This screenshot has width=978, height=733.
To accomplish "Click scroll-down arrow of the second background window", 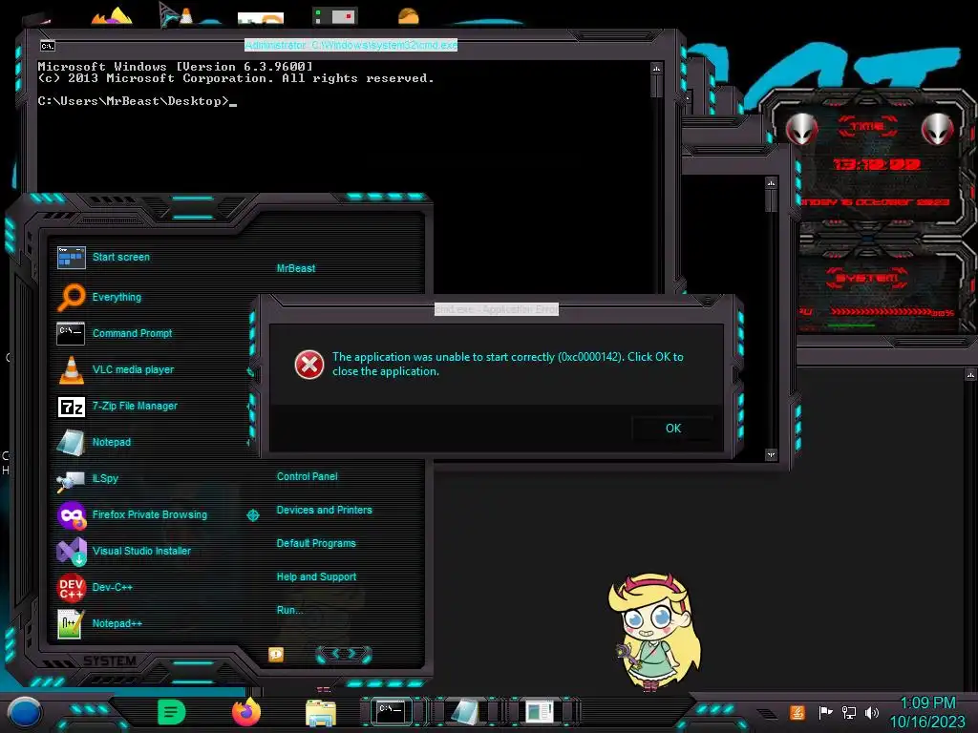I will pos(772,454).
